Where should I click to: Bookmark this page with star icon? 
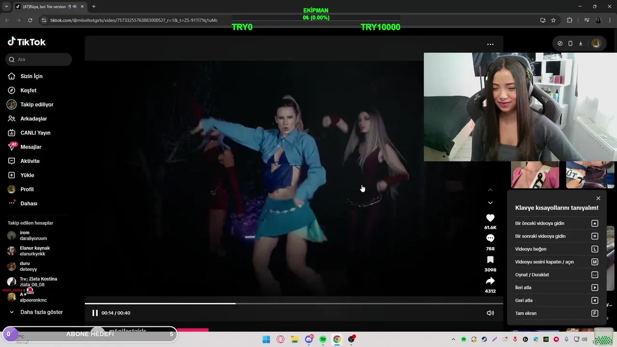pos(553,20)
